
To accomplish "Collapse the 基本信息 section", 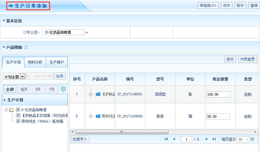I will 4,21.
